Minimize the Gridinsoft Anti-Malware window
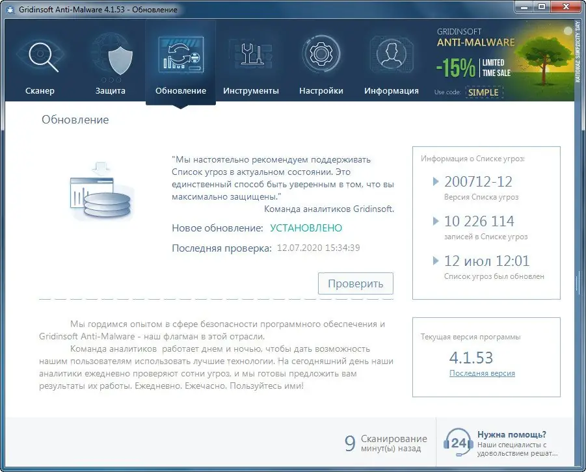 (524, 7)
